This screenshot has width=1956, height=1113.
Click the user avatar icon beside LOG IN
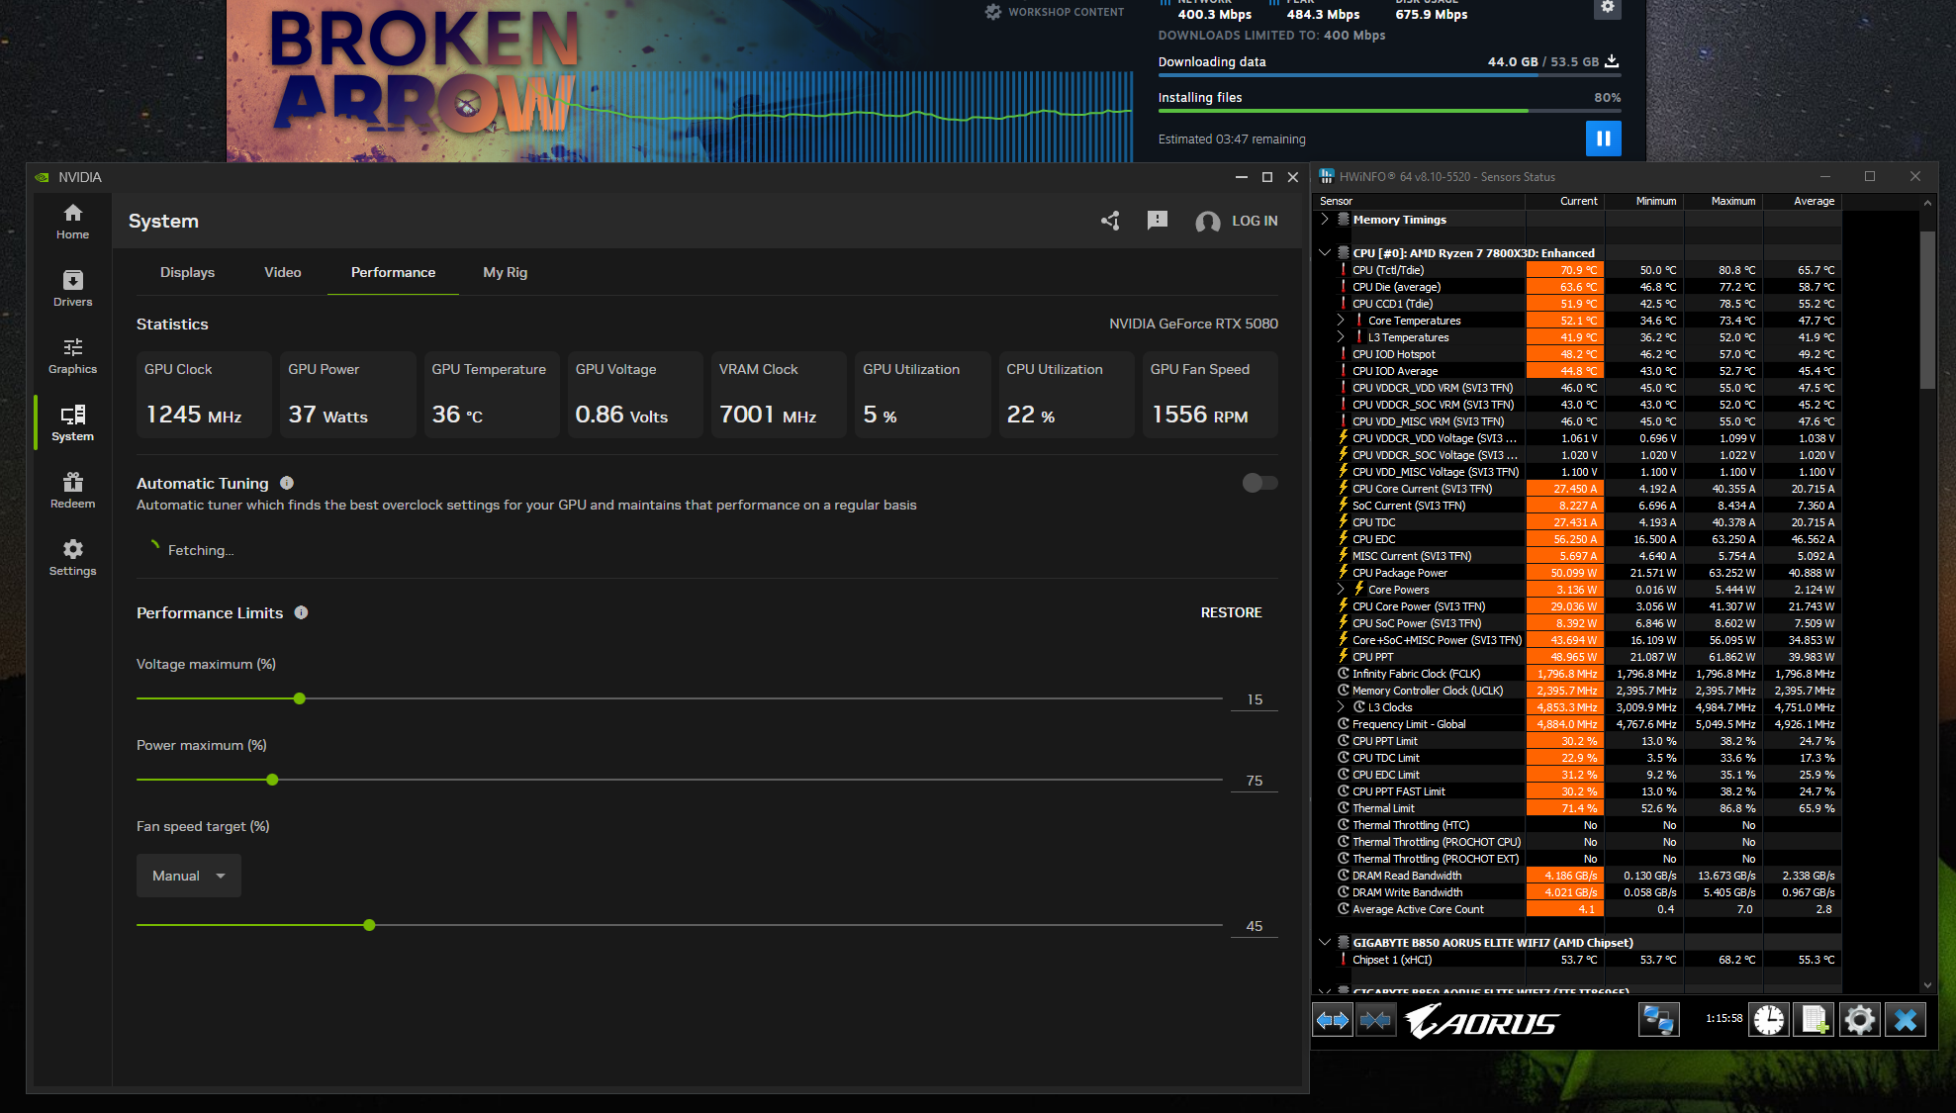tap(1207, 222)
